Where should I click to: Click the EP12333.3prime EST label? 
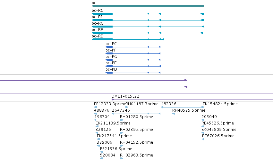[x=110, y=104]
